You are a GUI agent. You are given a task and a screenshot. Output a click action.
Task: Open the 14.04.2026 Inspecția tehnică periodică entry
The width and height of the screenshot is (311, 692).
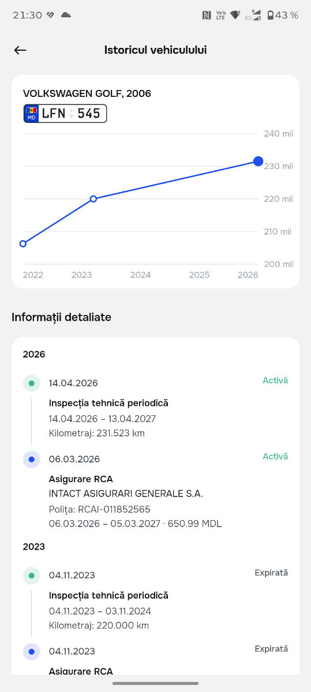point(155,408)
